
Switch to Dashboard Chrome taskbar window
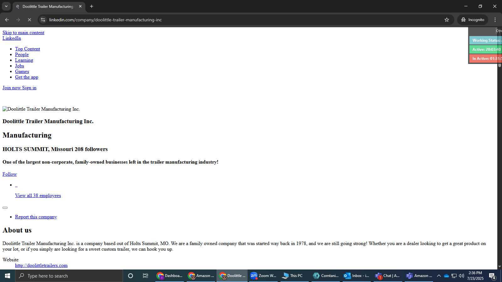[170, 276]
